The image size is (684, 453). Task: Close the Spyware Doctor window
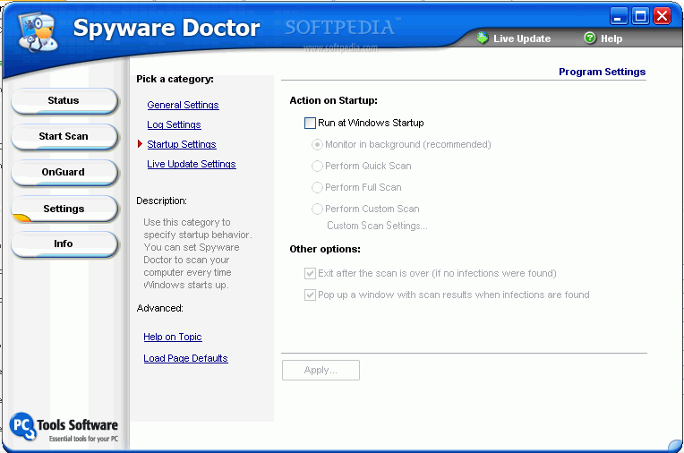pyautogui.click(x=662, y=17)
